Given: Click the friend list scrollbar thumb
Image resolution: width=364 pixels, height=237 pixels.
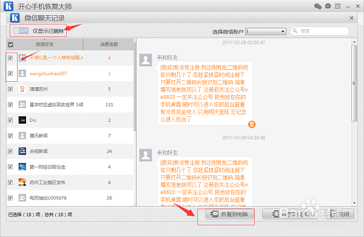Looking at the screenshot, I should click(135, 87).
